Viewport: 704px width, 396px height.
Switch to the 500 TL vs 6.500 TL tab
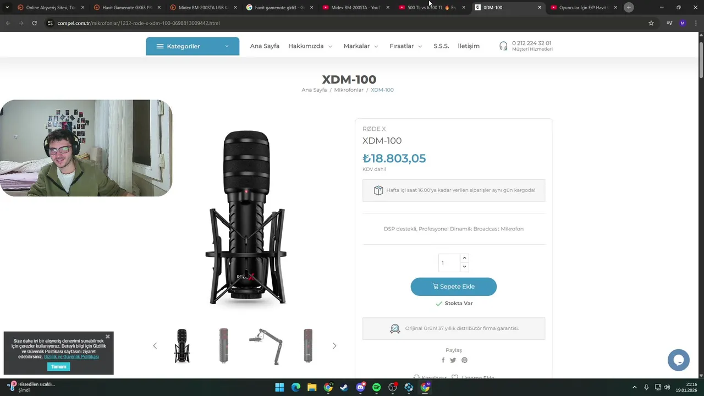[x=431, y=8]
